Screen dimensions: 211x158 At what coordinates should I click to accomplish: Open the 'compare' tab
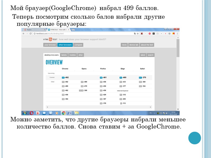pyautogui.click(x=78, y=45)
